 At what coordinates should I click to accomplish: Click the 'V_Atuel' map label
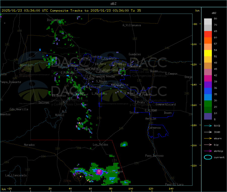coord(130,93)
